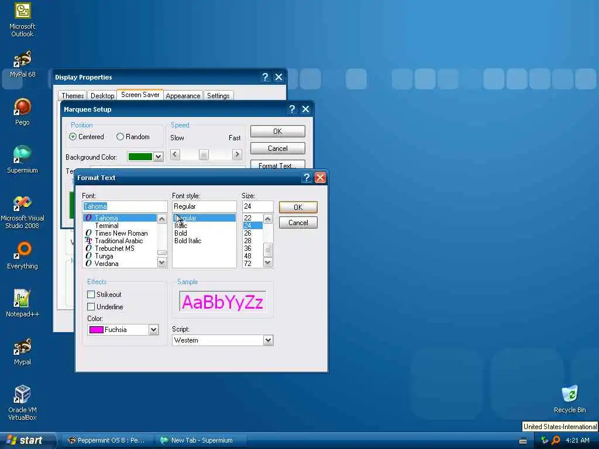Select the Recycle Bin icon
Image resolution: width=599 pixels, height=449 pixels.
coord(570,399)
